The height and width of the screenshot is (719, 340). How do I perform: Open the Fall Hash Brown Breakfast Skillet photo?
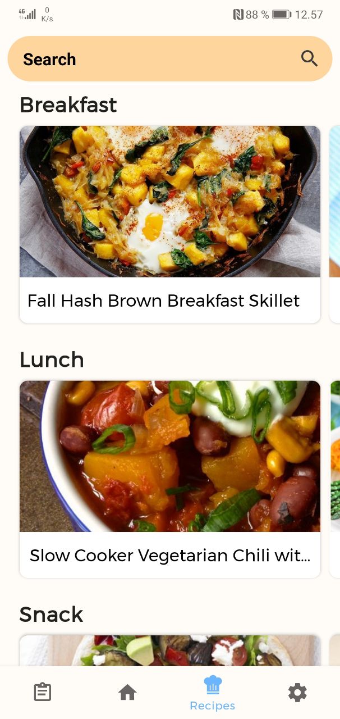coord(170,201)
